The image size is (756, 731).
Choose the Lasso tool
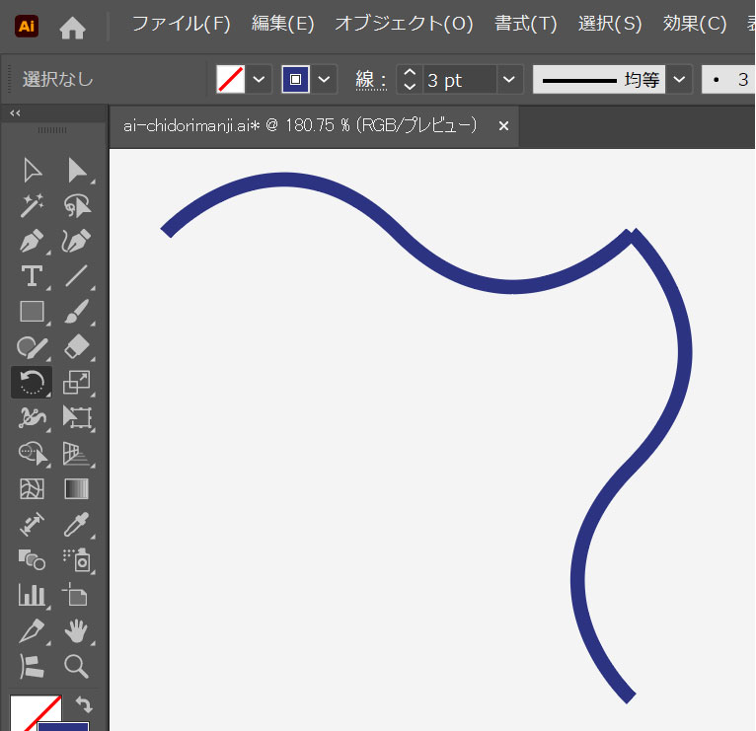[77, 205]
